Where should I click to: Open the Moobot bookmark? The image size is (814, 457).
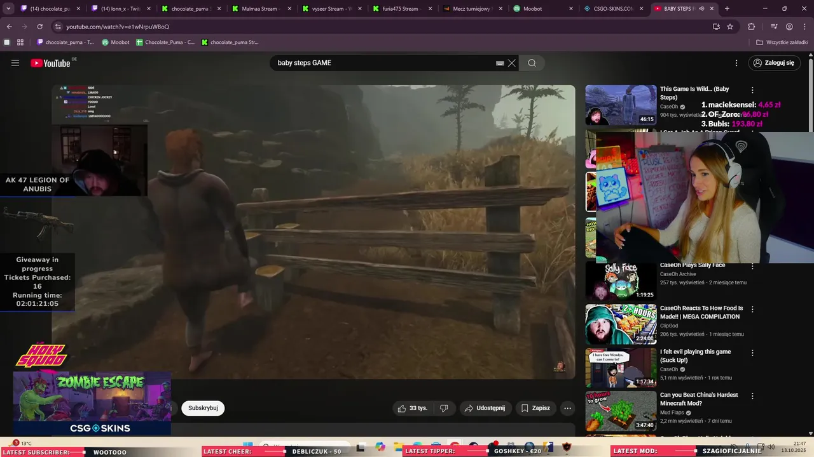[x=116, y=43]
